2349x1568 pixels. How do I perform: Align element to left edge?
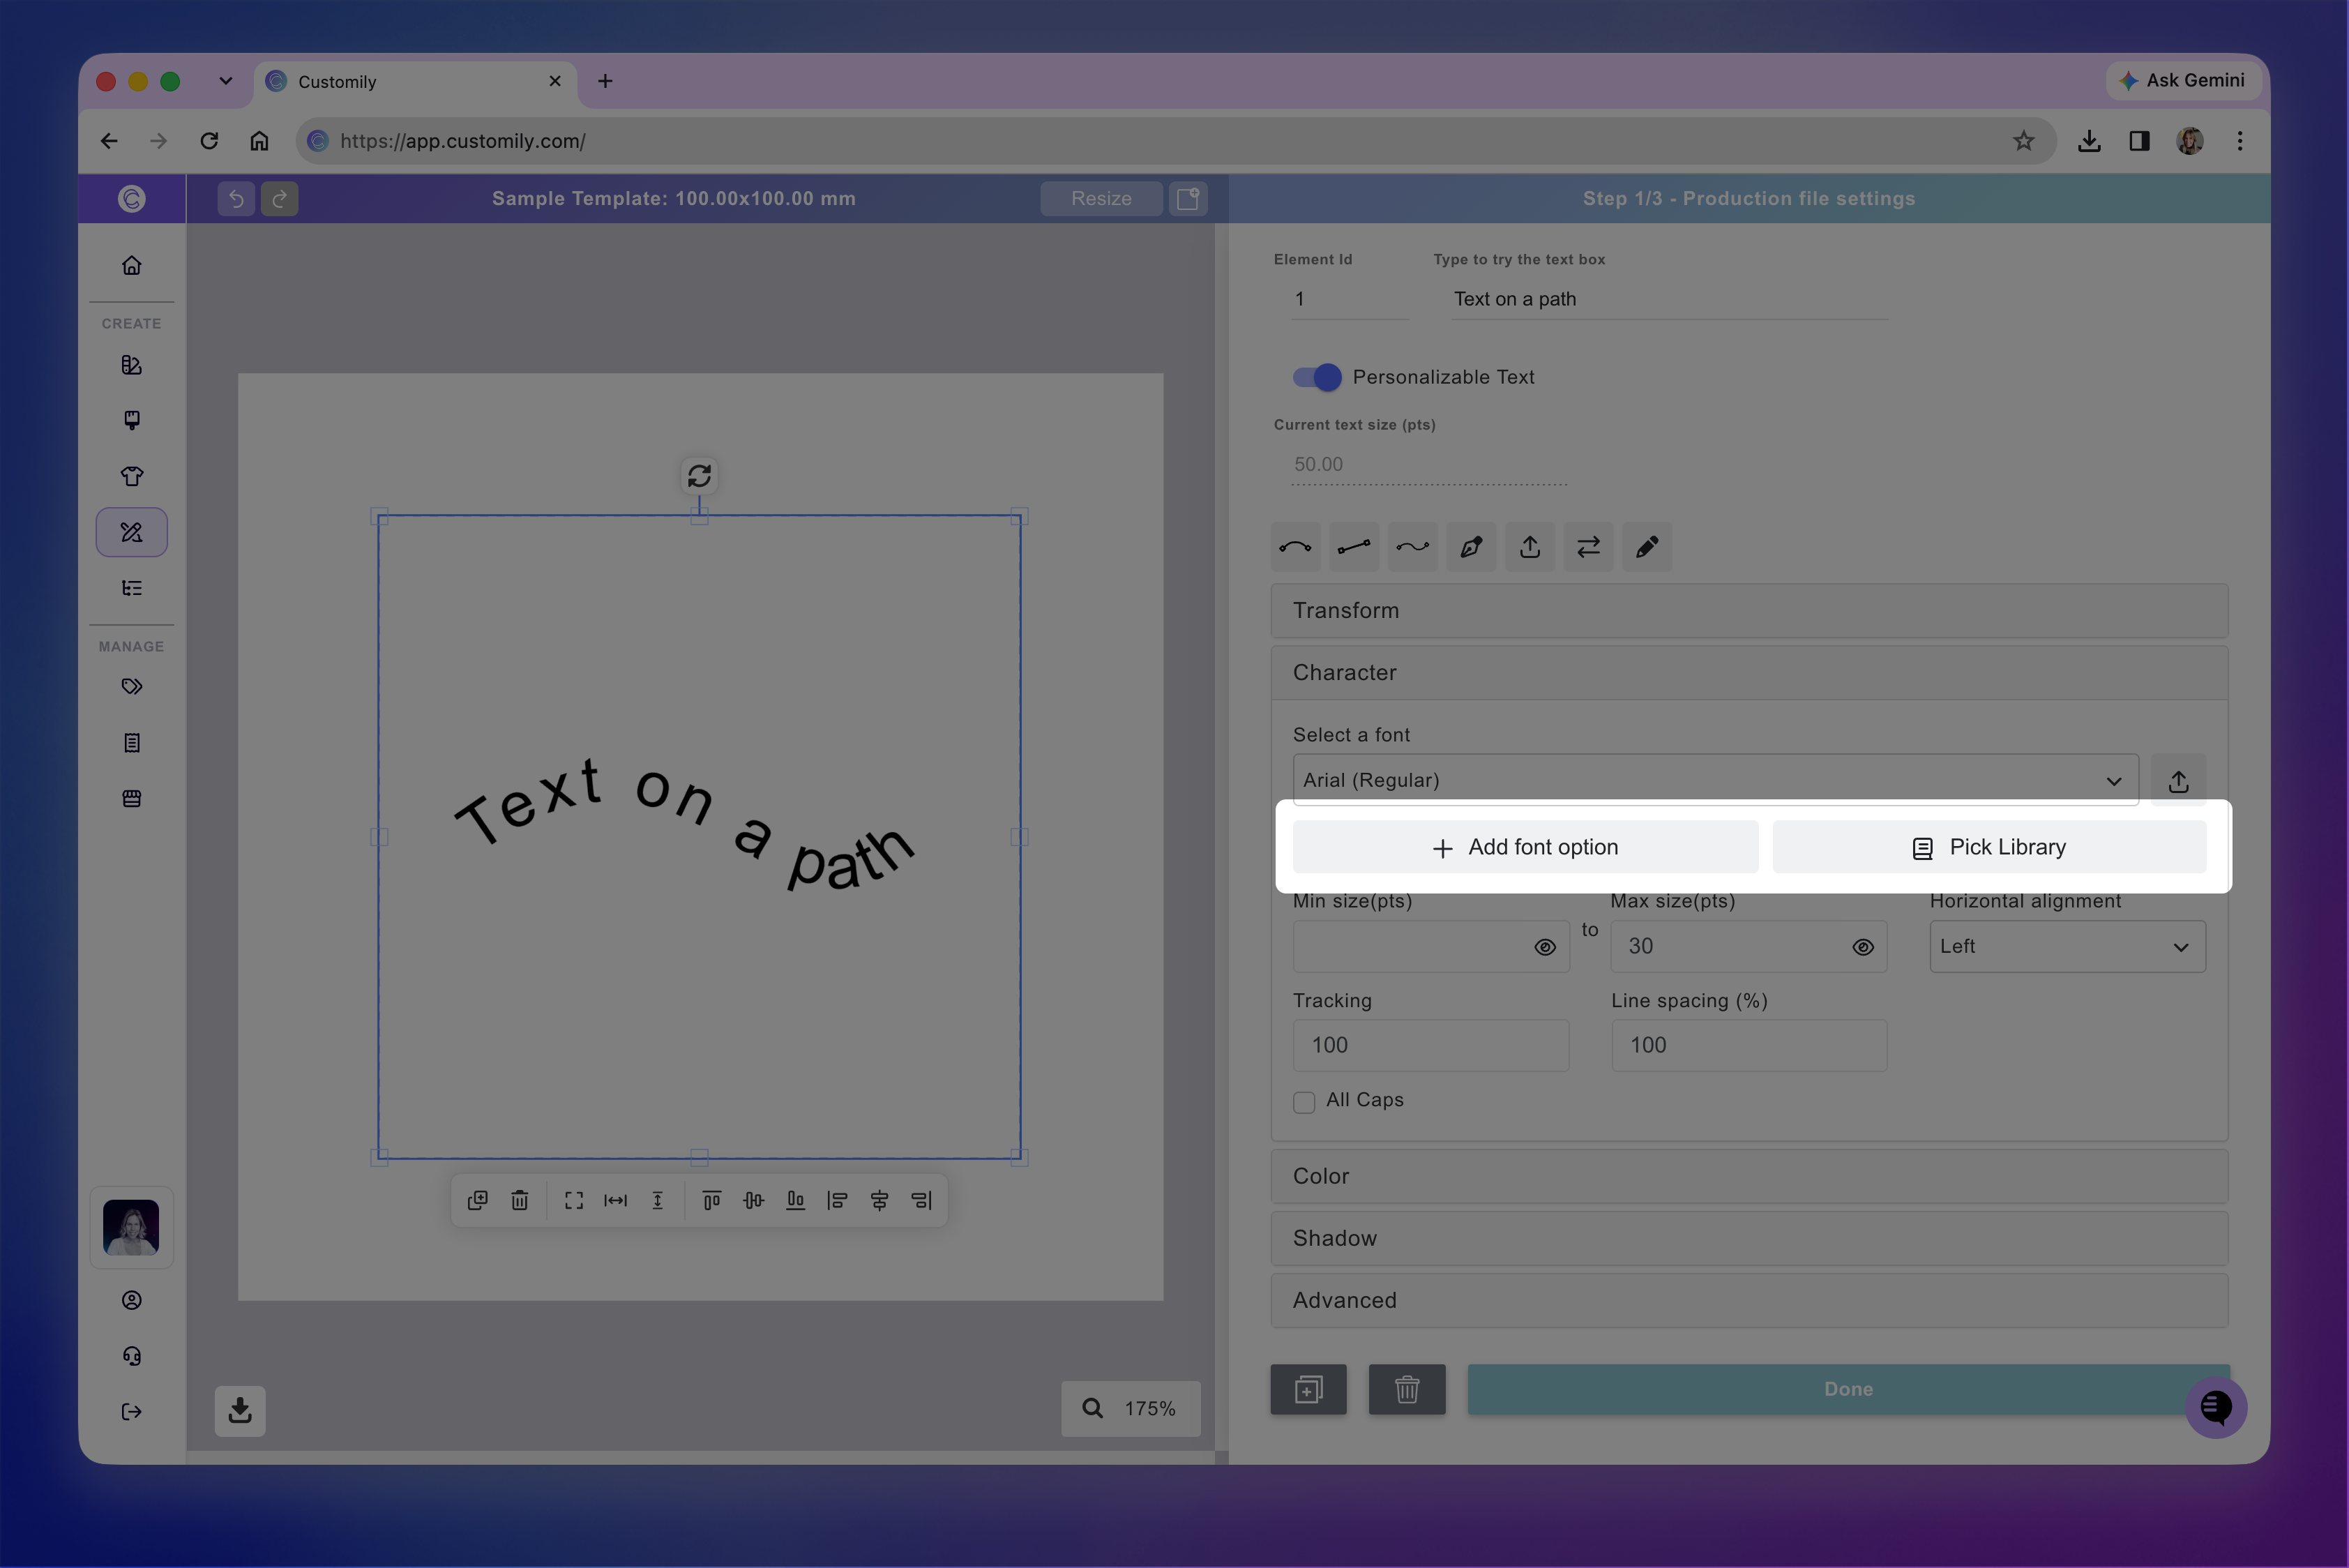(838, 1200)
